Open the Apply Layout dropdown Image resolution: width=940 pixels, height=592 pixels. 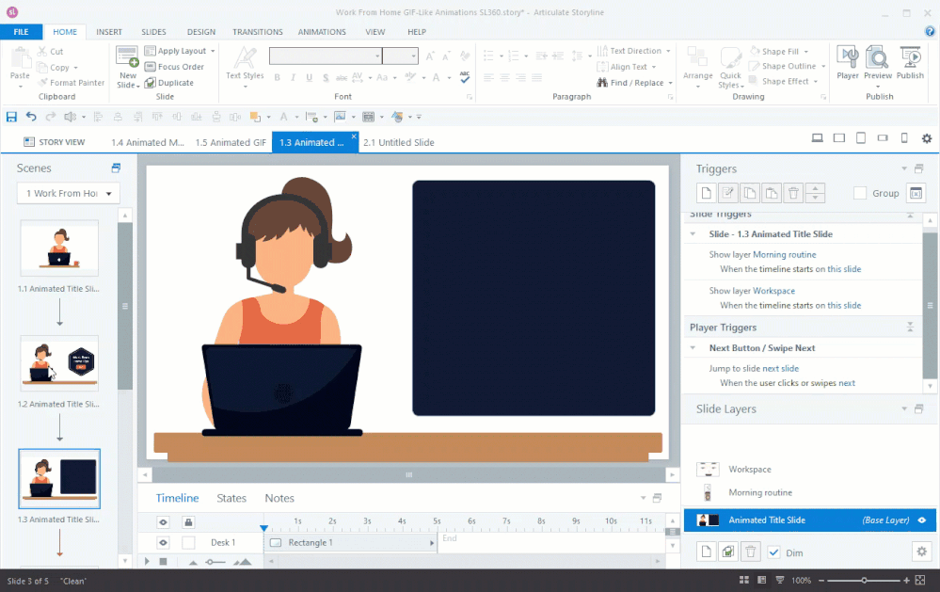pyautogui.click(x=185, y=51)
